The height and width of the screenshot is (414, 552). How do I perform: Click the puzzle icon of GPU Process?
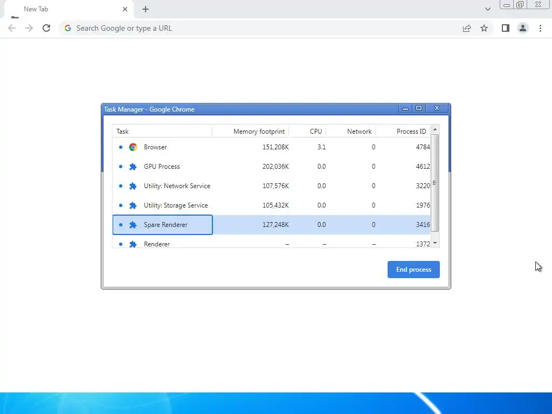(x=133, y=167)
